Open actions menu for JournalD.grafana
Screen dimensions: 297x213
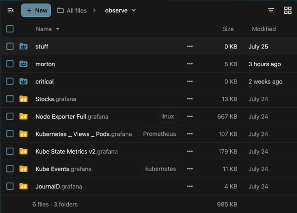(x=190, y=186)
